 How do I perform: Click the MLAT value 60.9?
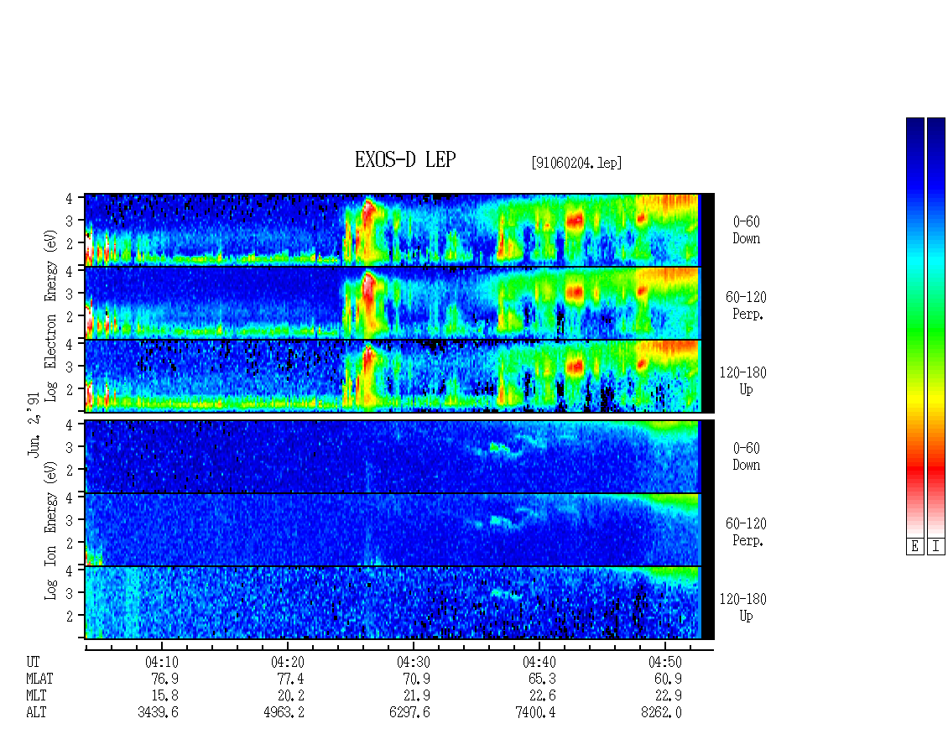[668, 679]
